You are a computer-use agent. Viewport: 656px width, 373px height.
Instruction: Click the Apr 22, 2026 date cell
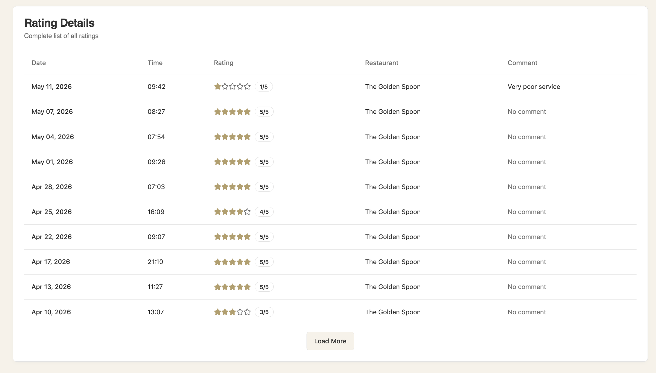(52, 237)
